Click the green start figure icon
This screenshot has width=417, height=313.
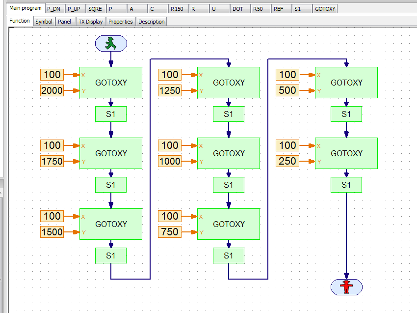click(x=111, y=44)
